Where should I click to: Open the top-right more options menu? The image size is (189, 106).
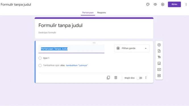[x=186, y=5]
